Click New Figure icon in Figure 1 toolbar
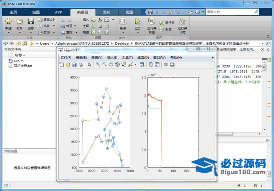 (62, 65)
